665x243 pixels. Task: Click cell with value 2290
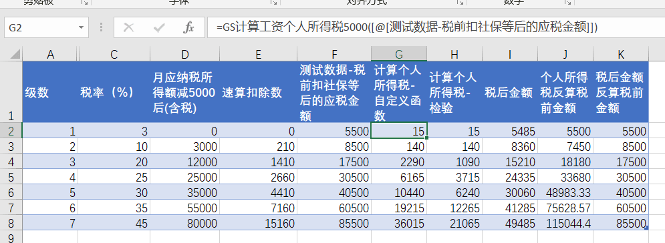coord(399,162)
